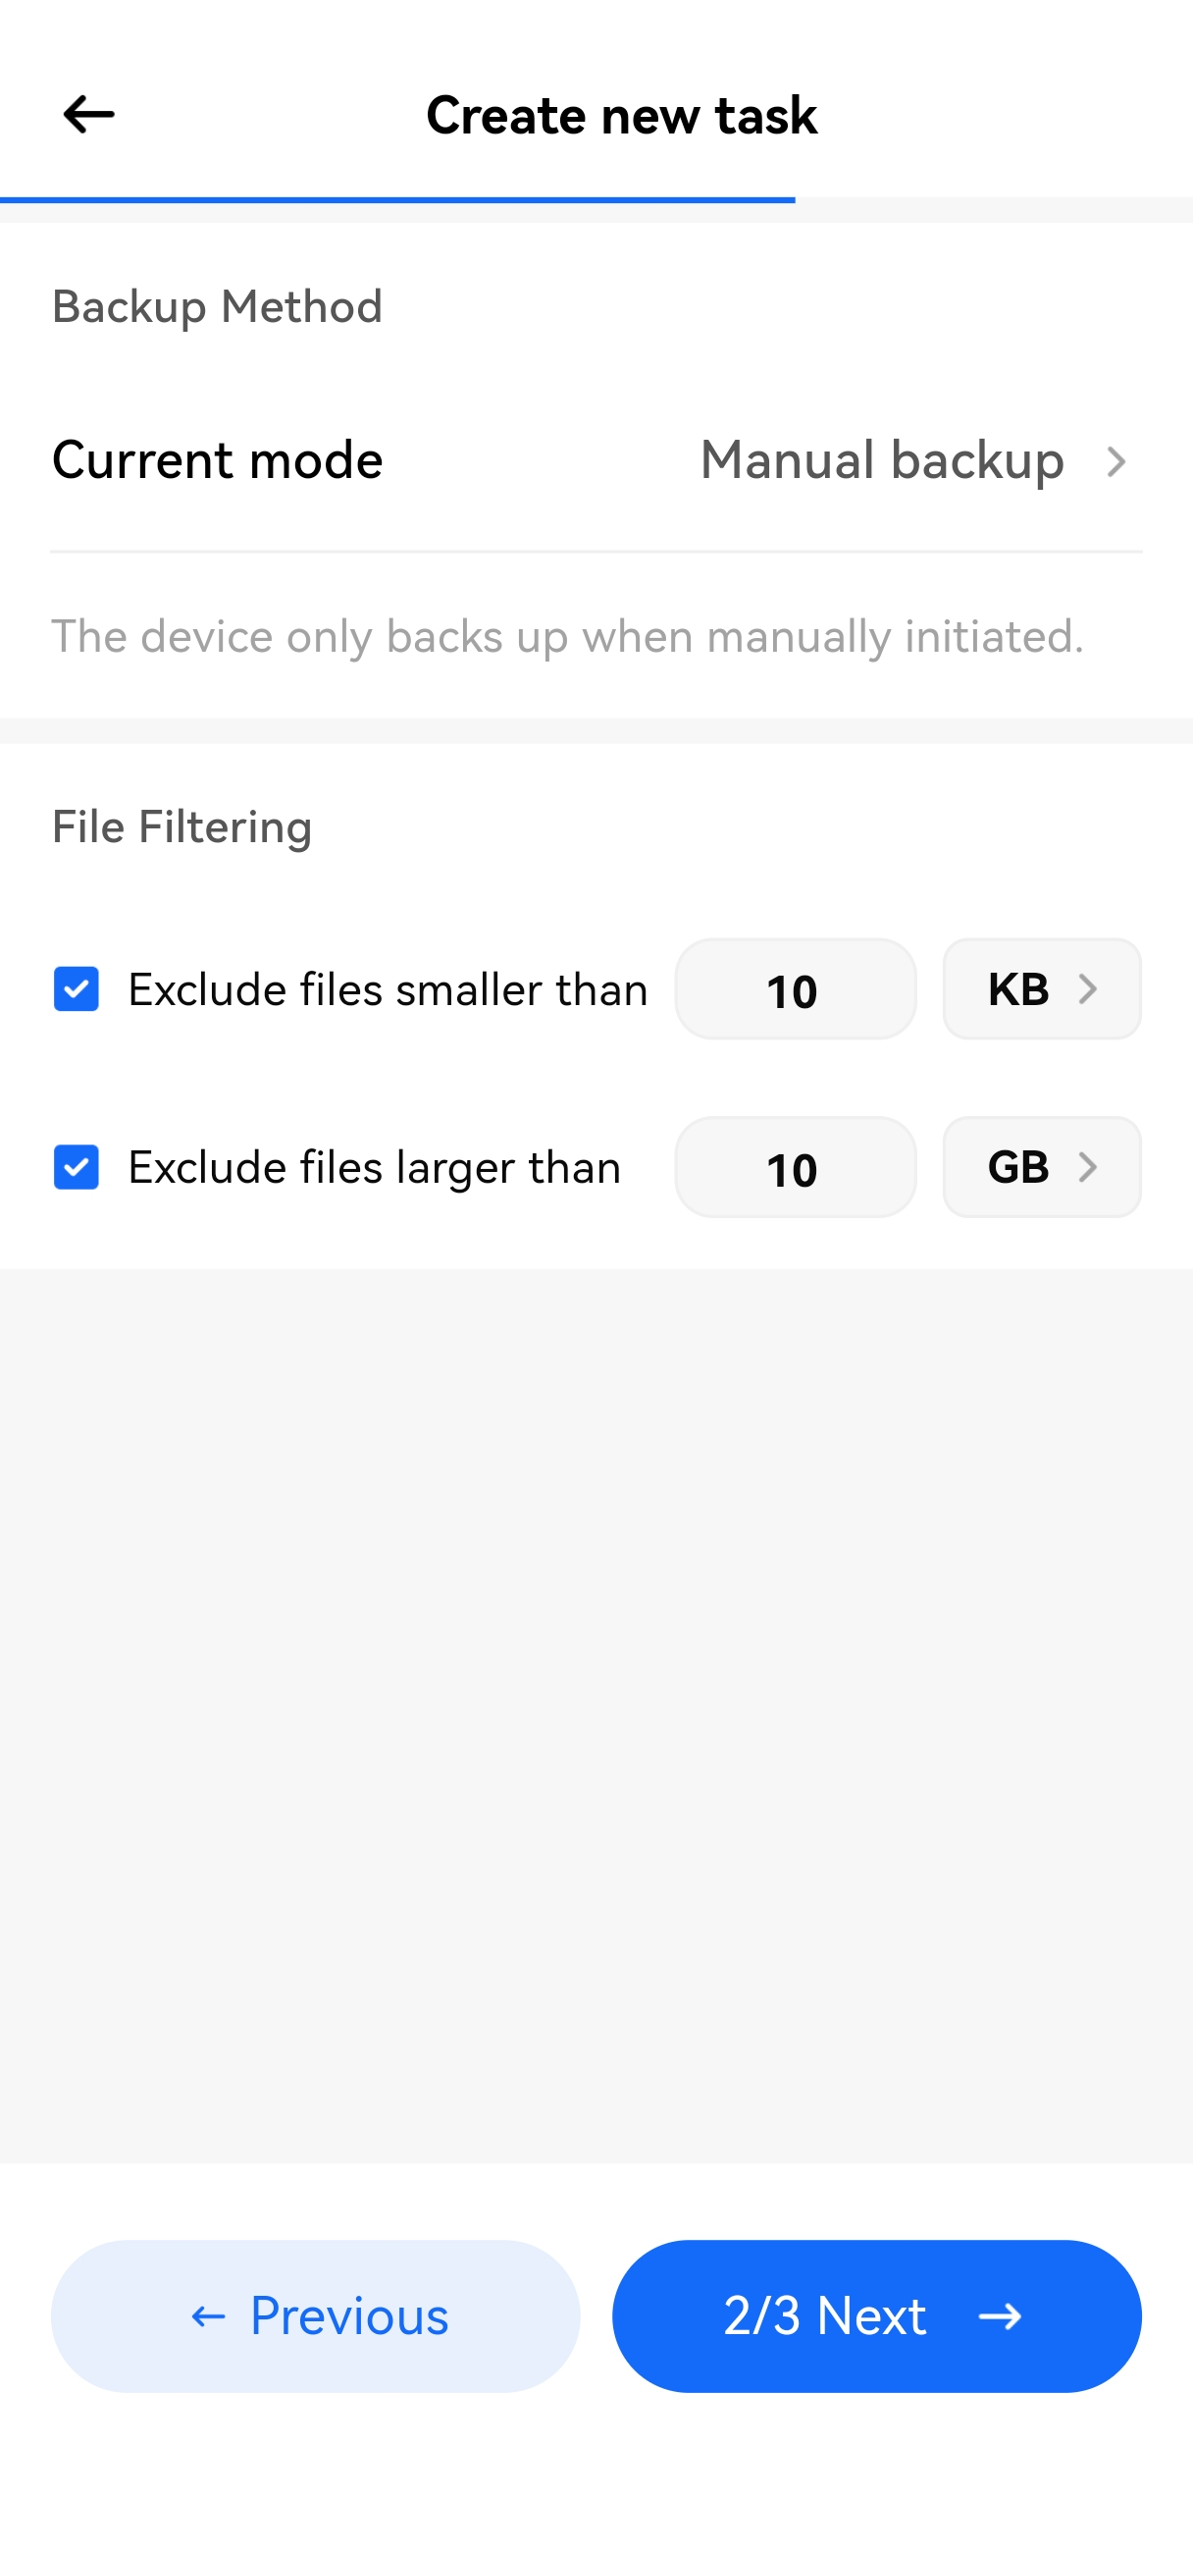The height and width of the screenshot is (2552, 1193).
Task: Uncheck the exclude smaller files checkbox
Action: (x=77, y=988)
